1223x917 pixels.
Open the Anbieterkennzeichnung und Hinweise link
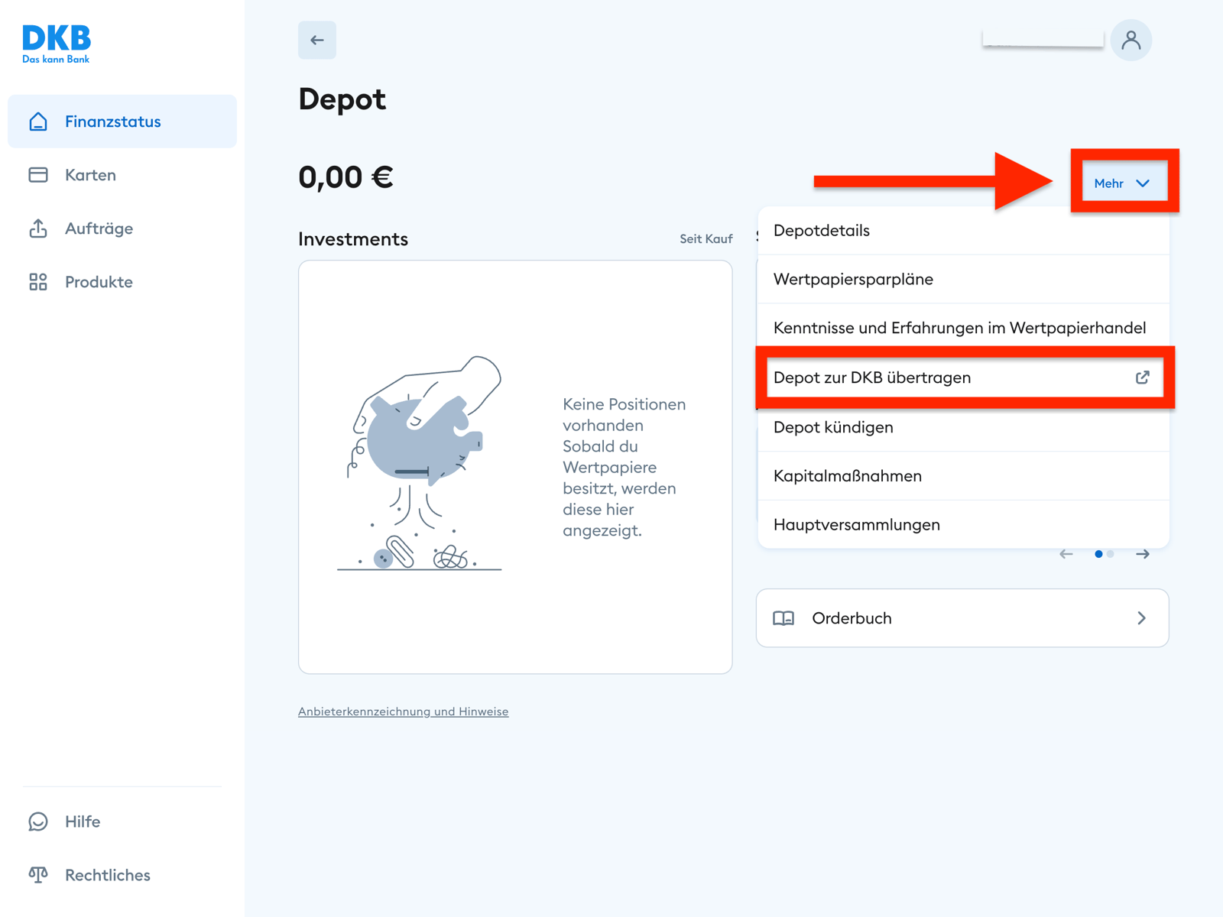pos(403,711)
